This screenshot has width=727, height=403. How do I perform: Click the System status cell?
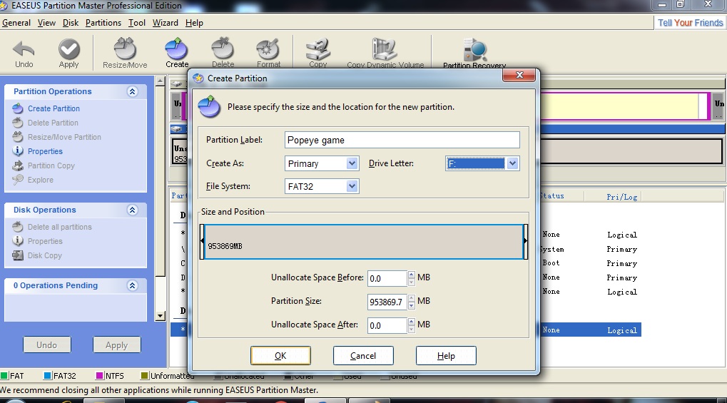[x=553, y=250]
